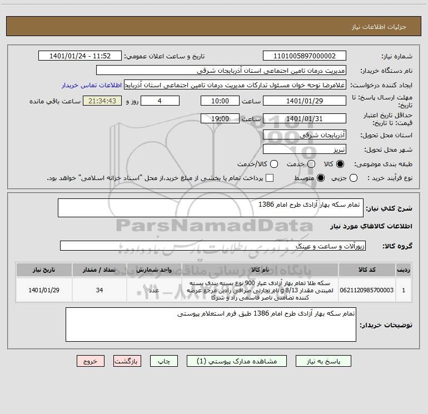Click the delivery province field آذربایجان شرقی
428x414 pixels.
(305, 134)
